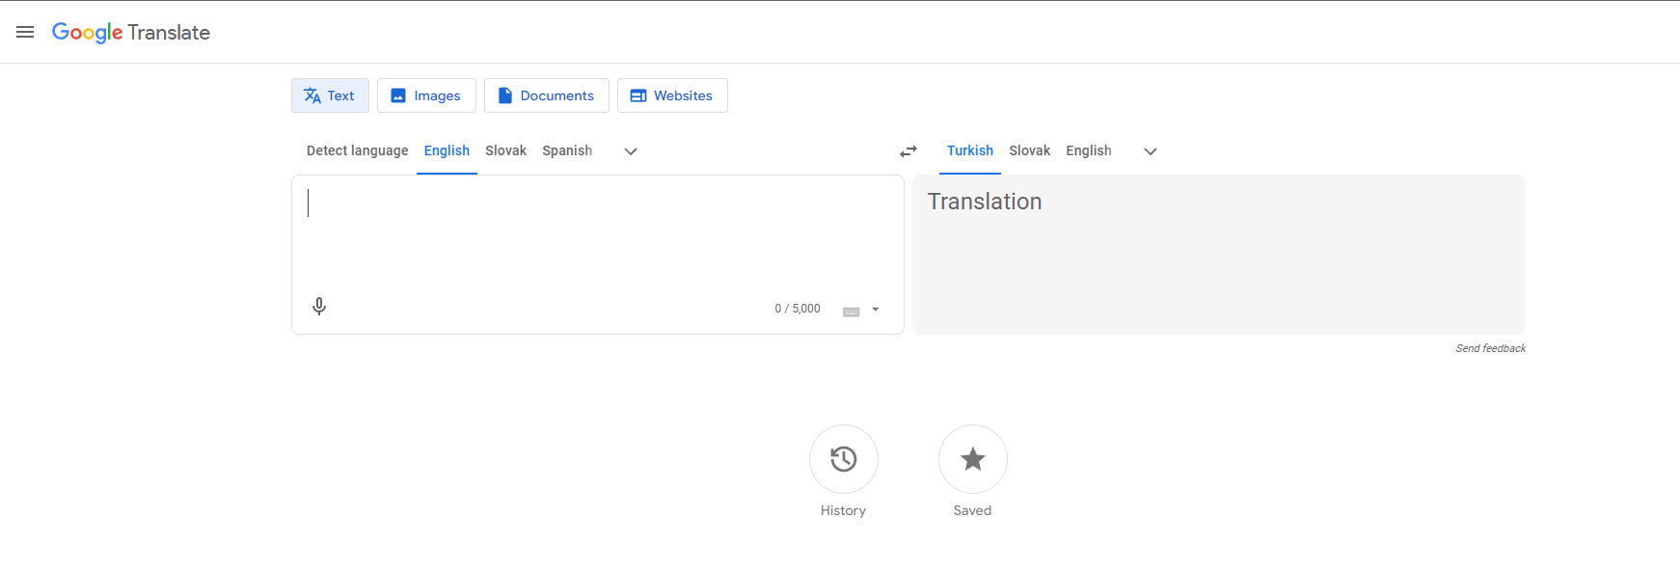Switch to Images translation mode

tap(426, 95)
